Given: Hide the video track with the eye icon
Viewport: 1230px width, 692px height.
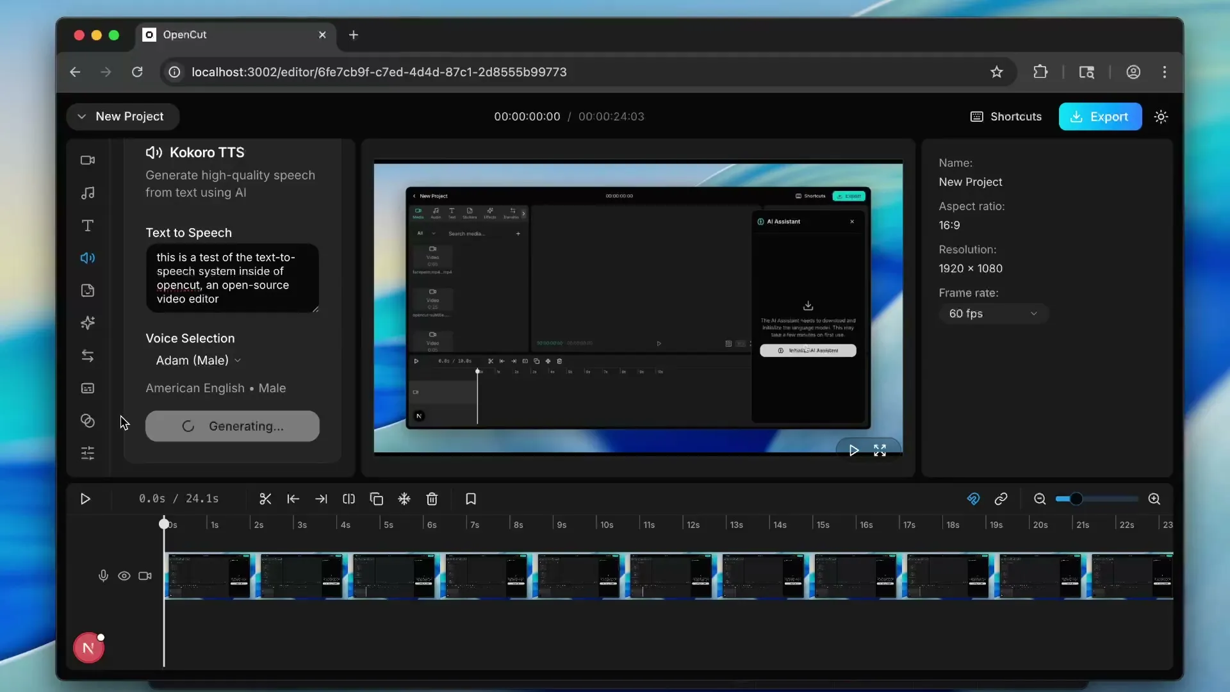Looking at the screenshot, I should click(x=124, y=576).
